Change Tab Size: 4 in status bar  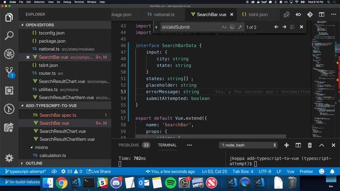click(243, 171)
